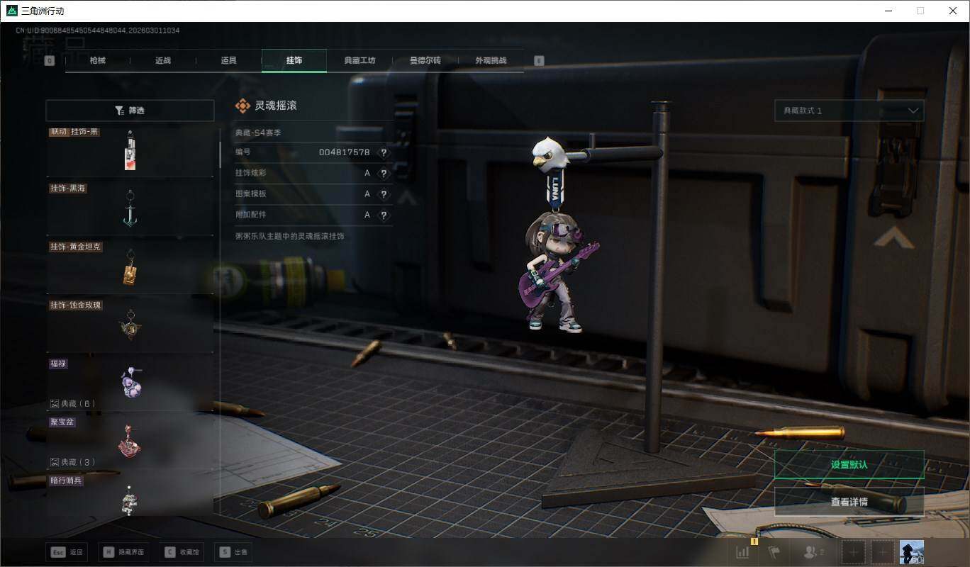
Task: Select the 挂饰-黄金坦克 charm thumbnail
Action: pos(130,266)
